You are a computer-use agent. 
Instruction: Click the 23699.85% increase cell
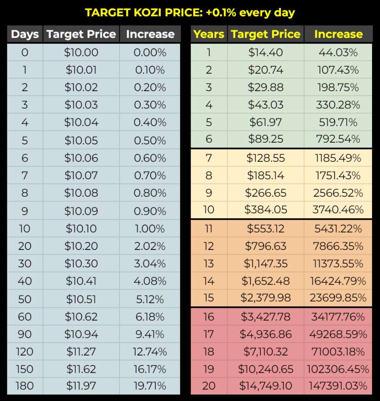tap(338, 297)
